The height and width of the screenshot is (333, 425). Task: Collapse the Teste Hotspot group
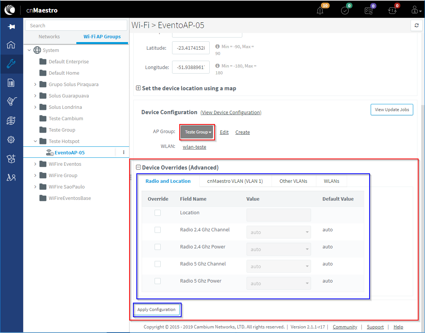(x=35, y=141)
